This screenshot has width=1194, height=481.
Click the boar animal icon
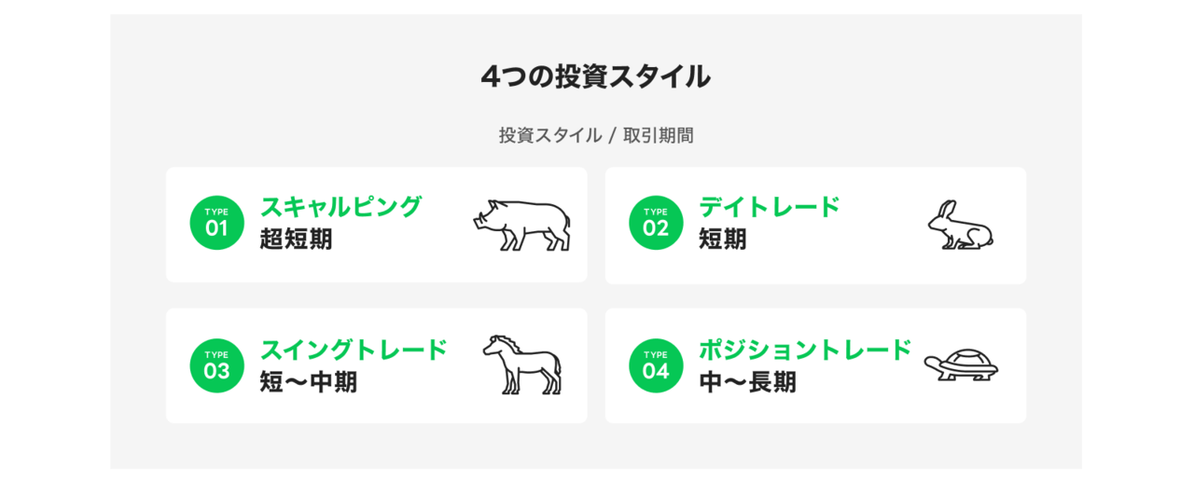pos(521,225)
